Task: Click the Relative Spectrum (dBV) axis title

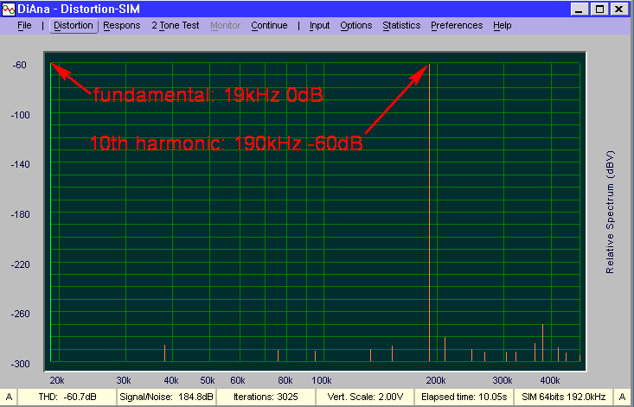Action: click(610, 212)
